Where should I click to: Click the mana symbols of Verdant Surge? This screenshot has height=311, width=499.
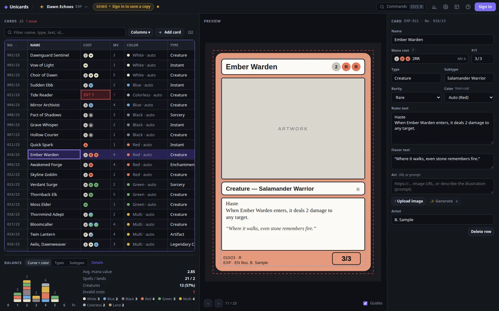[x=91, y=185]
